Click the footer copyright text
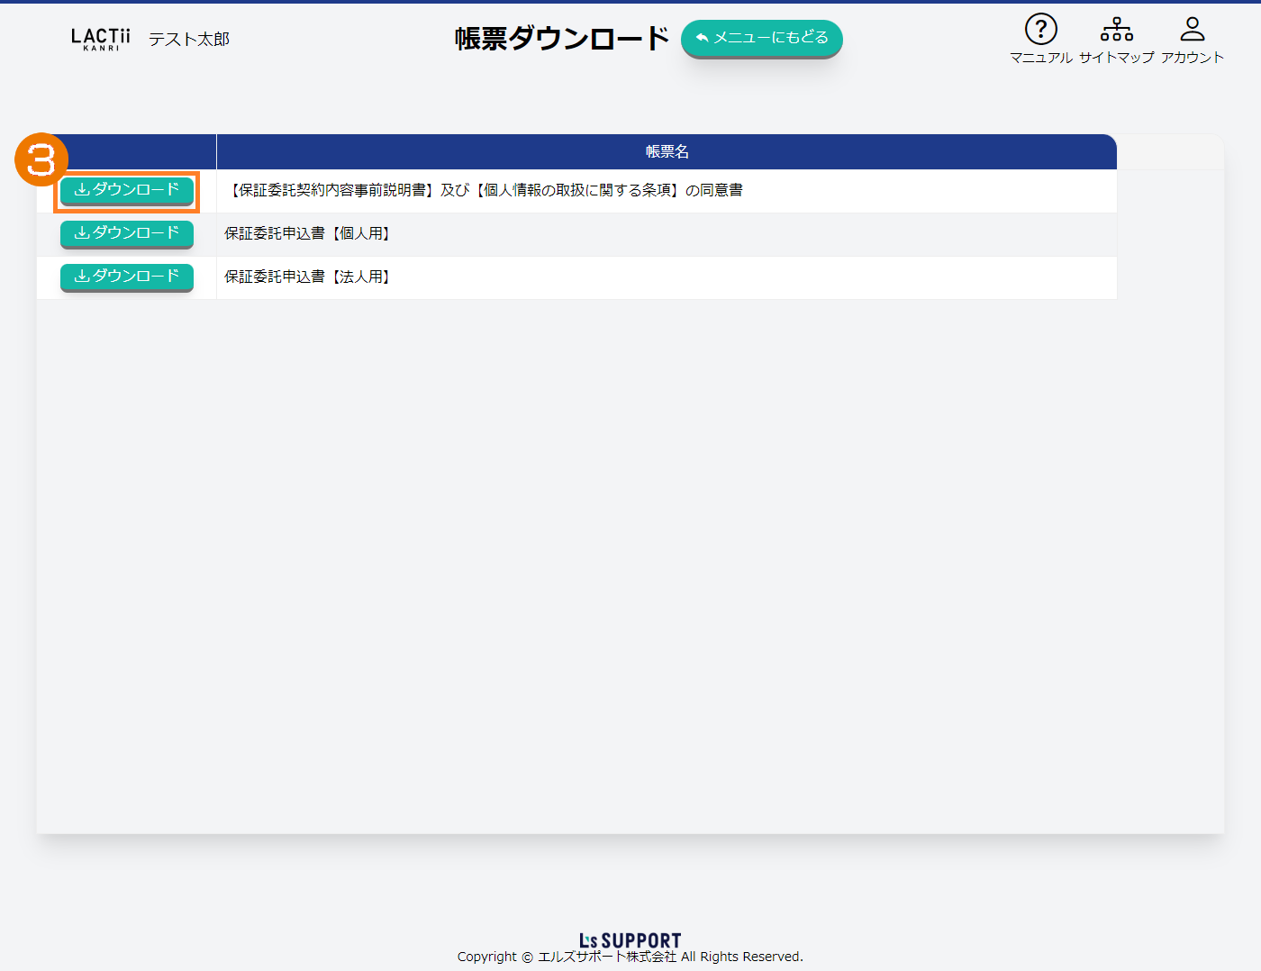Image resolution: width=1261 pixels, height=971 pixels. [x=630, y=957]
